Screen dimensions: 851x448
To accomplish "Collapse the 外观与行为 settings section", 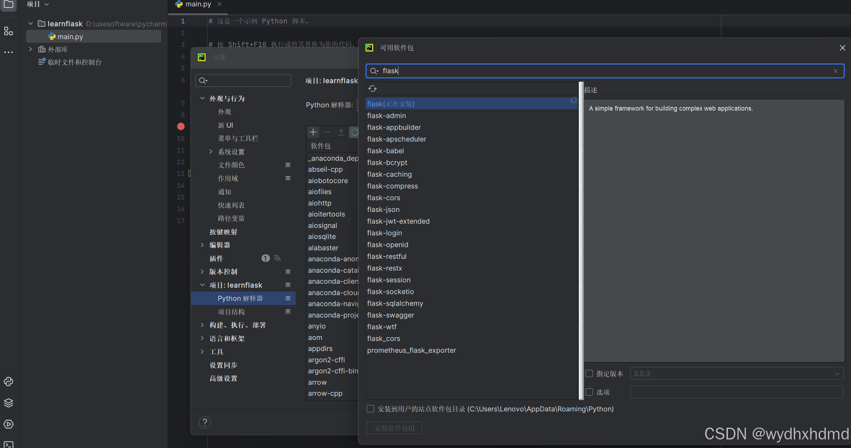I will pos(202,98).
